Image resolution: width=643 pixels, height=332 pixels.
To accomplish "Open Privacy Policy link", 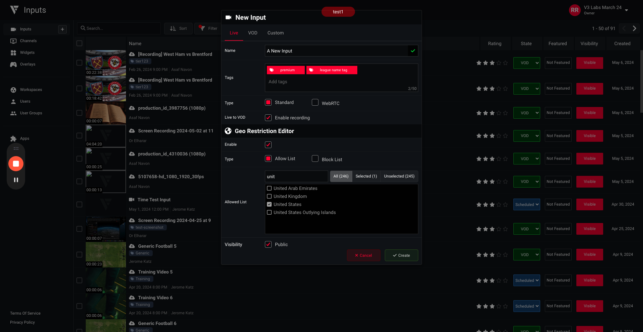I will tap(22, 322).
